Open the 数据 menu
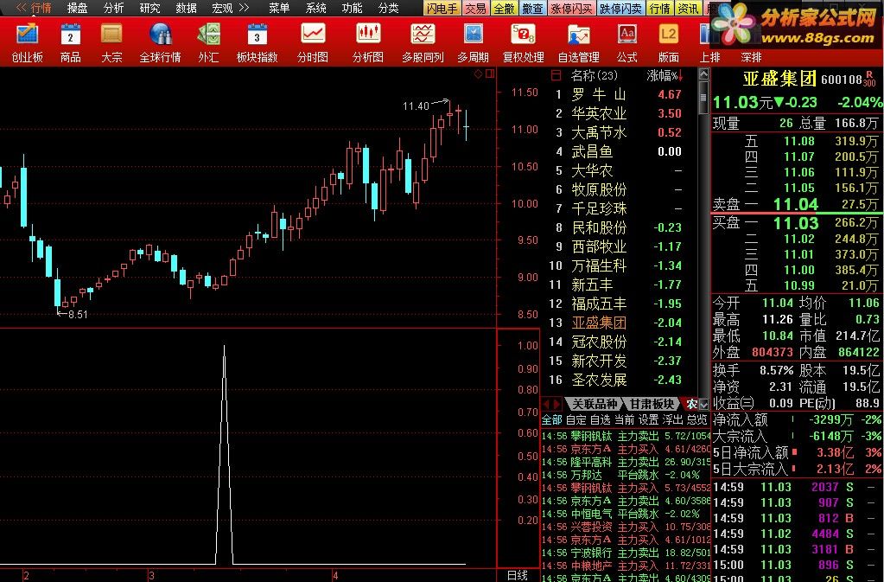This screenshot has height=582, width=884. coord(186,8)
